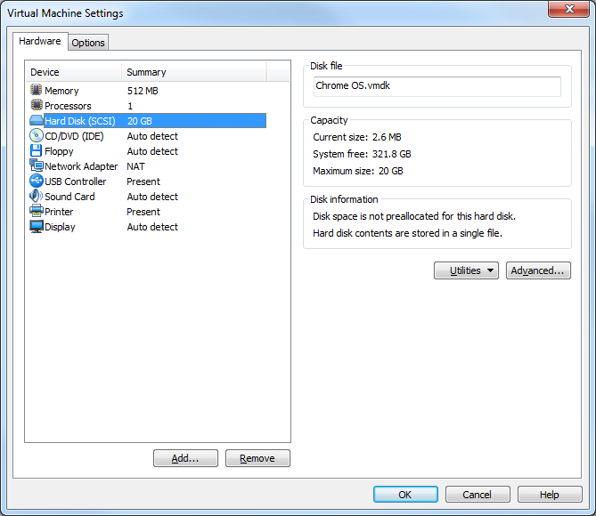
Task: Click the Memory device chip icon
Action: pos(37,91)
